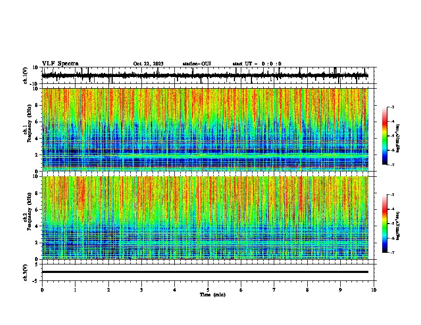Click the "6" kHz tick of ch.2 spectrogram
421x325 pixels.
37,210
